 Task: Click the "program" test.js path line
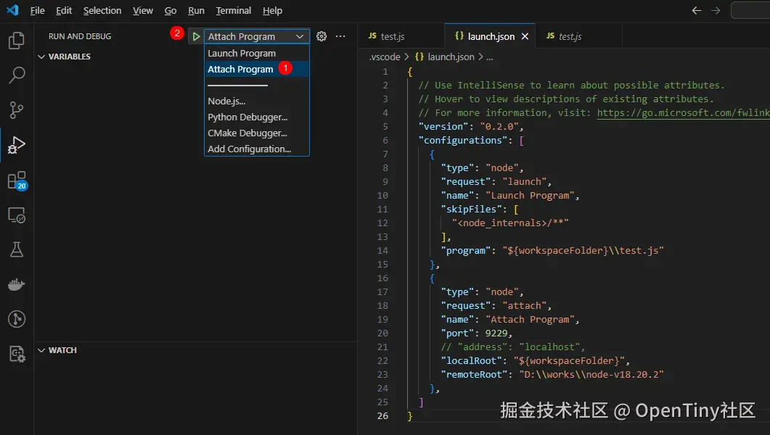(x=552, y=251)
